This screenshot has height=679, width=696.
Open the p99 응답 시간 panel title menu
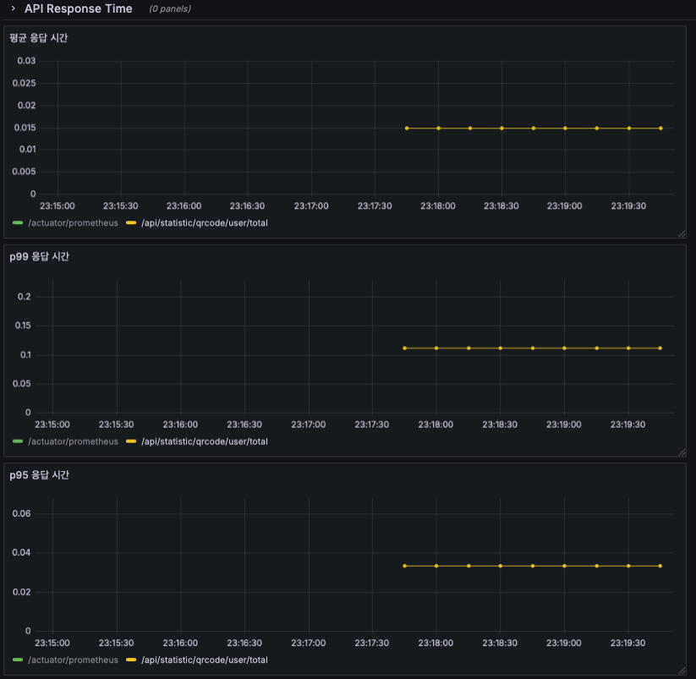39,256
